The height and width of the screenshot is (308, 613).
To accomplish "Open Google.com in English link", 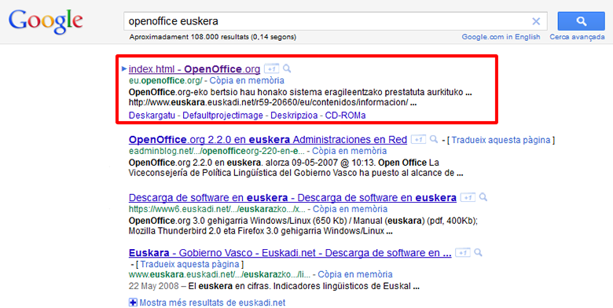I will pyautogui.click(x=501, y=37).
